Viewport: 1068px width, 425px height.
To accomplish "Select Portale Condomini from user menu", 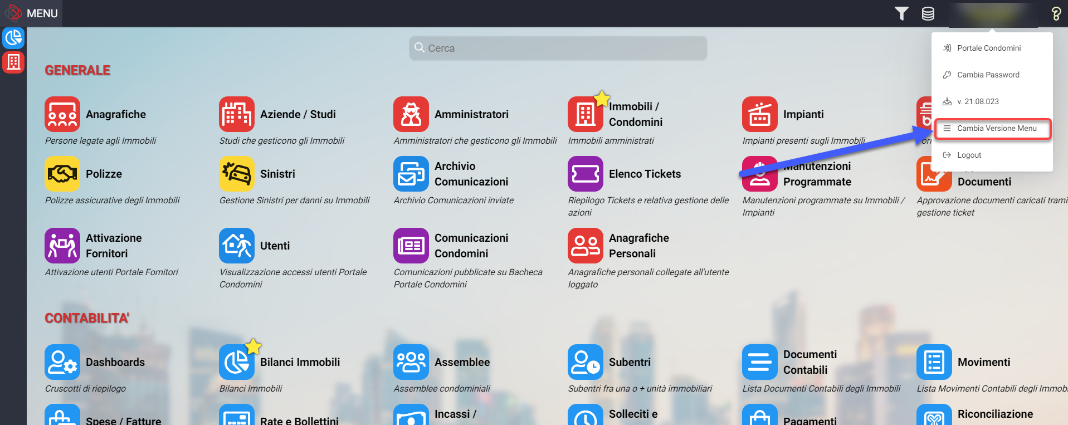I will (992, 48).
